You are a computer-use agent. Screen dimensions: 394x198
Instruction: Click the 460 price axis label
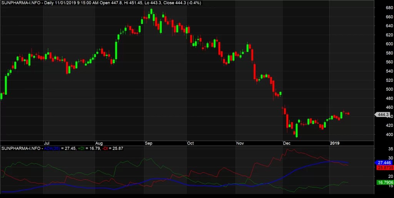[x=389, y=107]
